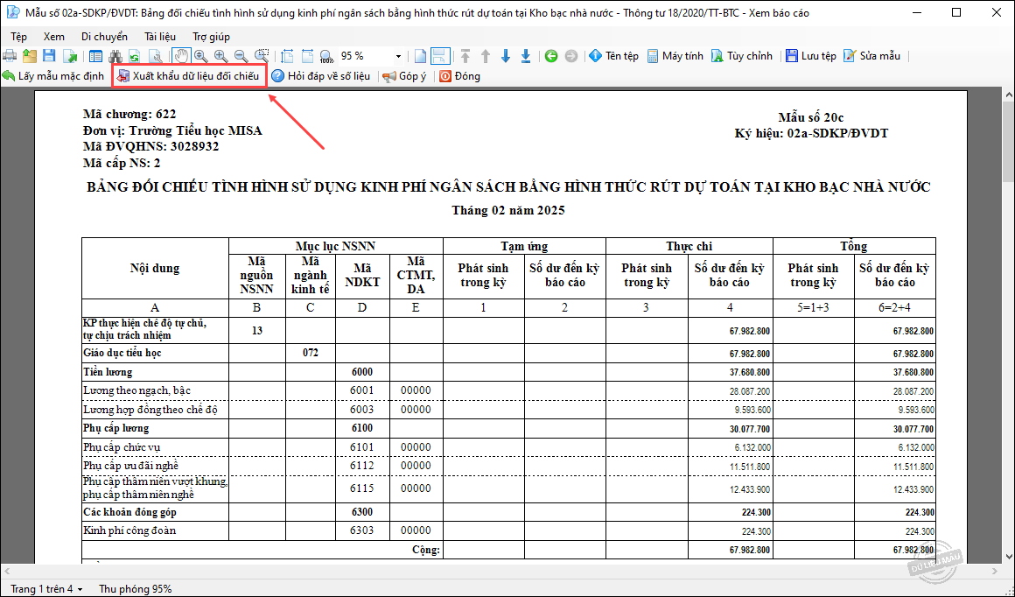Toggle the document map panel icon
This screenshot has height=597, width=1015.
[95, 56]
